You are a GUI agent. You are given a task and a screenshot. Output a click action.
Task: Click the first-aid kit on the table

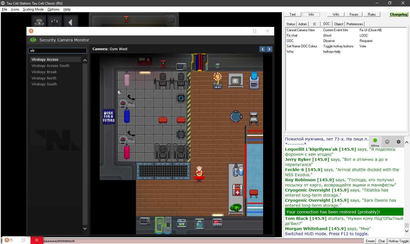point(237,190)
